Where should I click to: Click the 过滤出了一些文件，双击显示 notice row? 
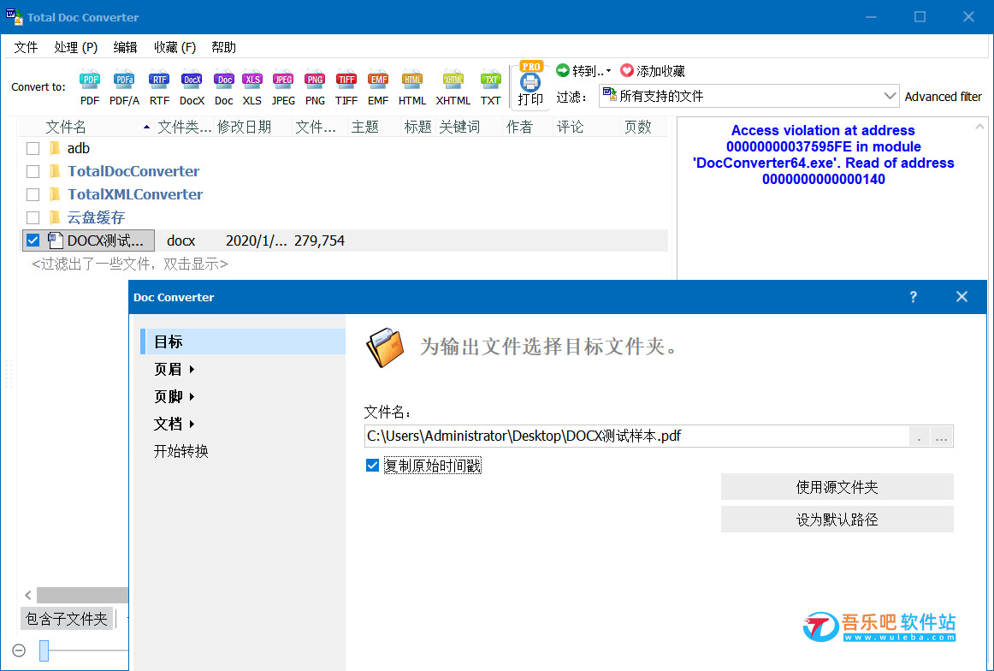(x=130, y=264)
